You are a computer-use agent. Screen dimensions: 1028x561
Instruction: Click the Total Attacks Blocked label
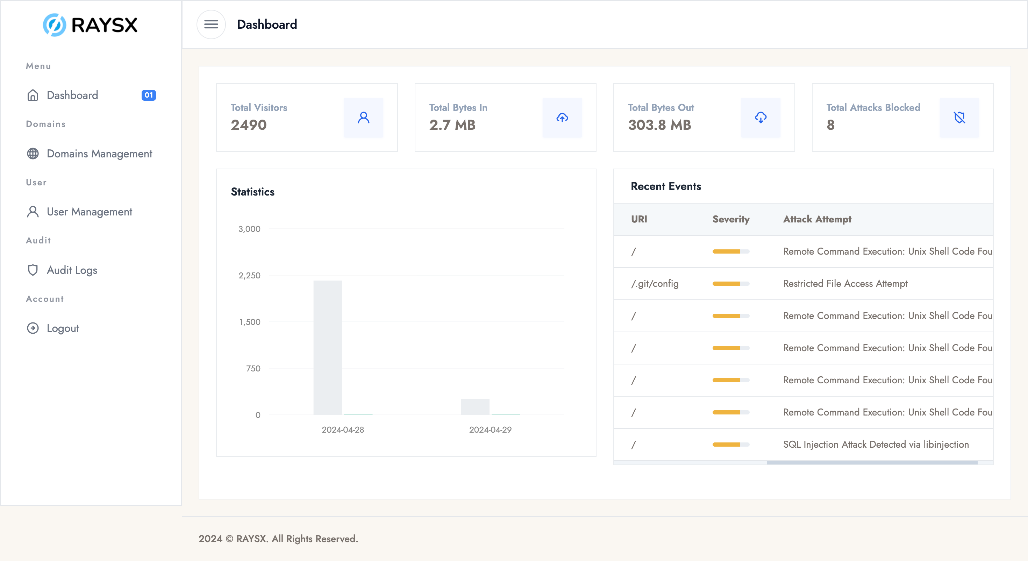[x=873, y=107]
